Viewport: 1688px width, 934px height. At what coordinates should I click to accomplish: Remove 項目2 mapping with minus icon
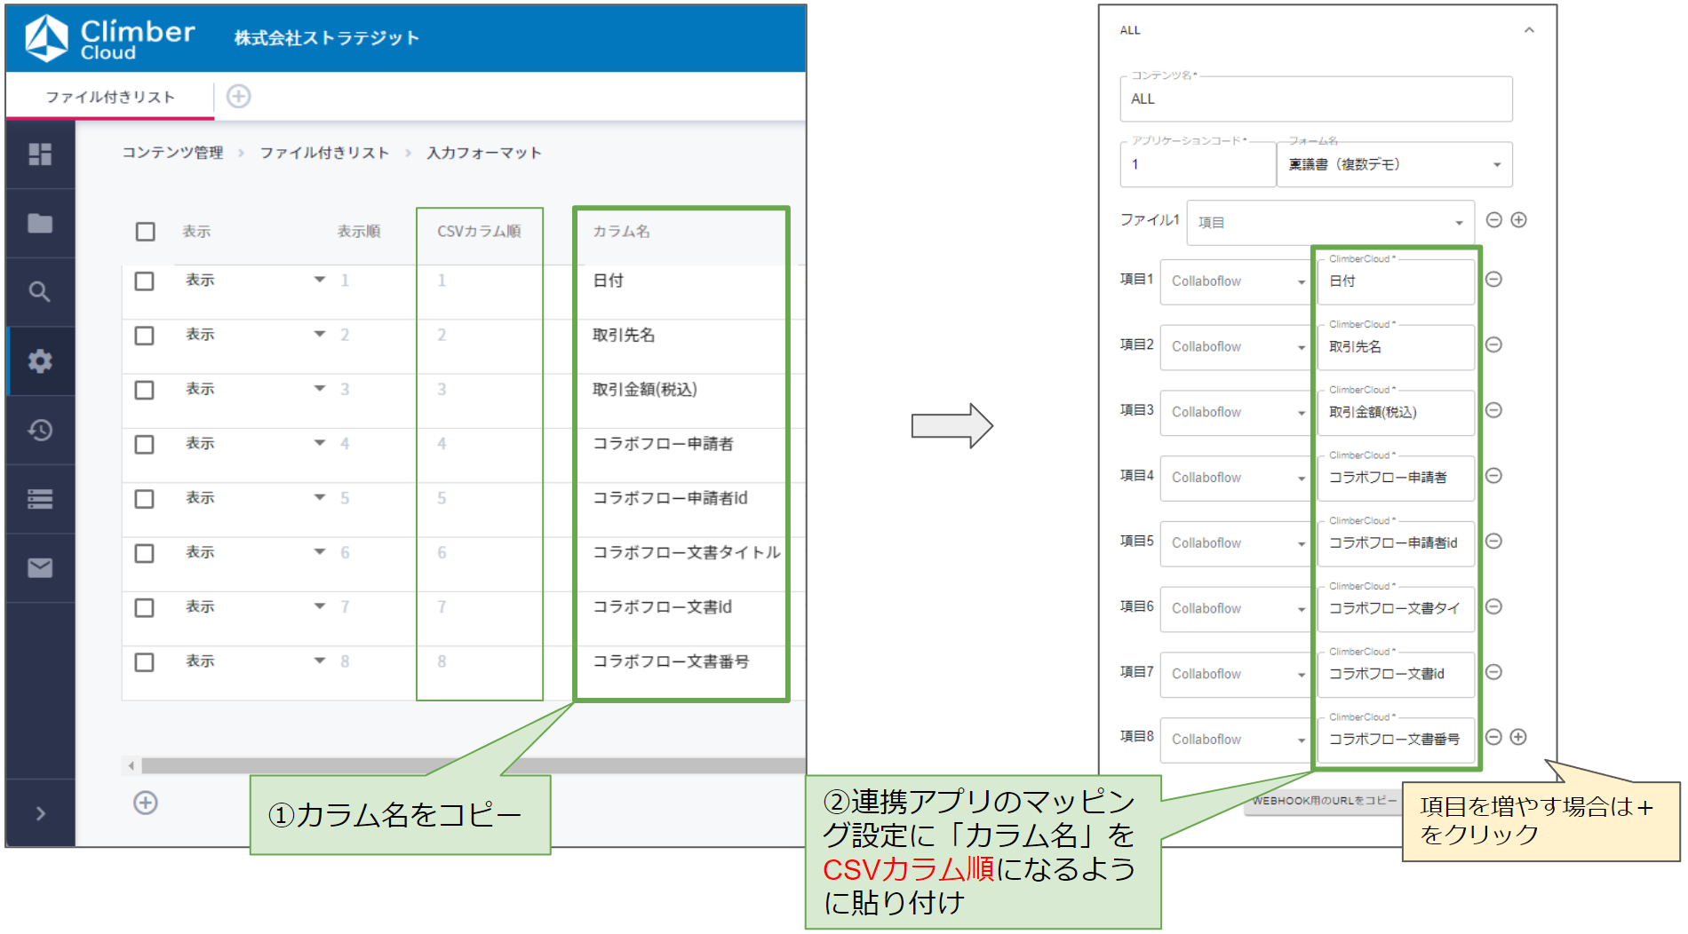(1494, 345)
